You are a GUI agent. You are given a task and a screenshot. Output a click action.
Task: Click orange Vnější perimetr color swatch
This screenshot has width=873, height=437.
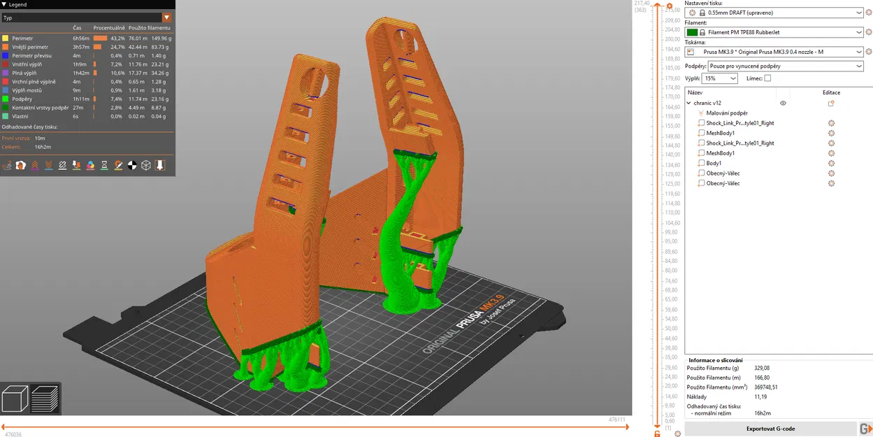[6, 47]
